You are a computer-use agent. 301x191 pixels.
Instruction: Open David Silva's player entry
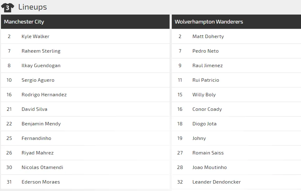[x=34, y=109]
